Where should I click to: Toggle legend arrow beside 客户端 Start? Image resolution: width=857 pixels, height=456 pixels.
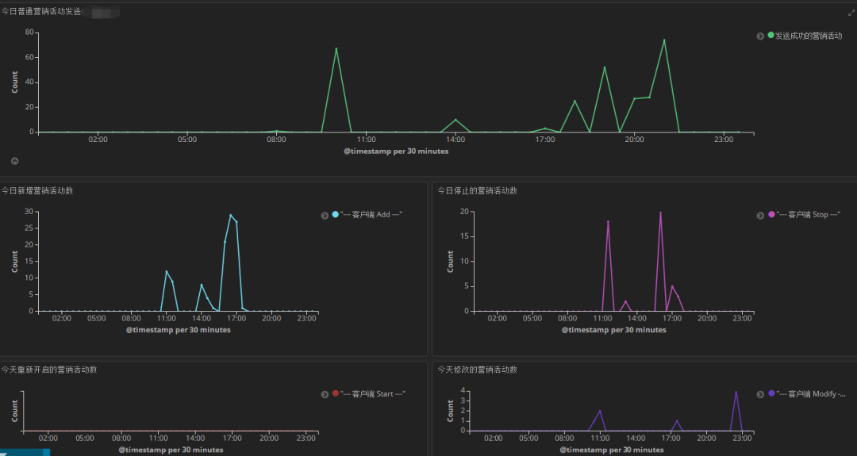click(325, 394)
